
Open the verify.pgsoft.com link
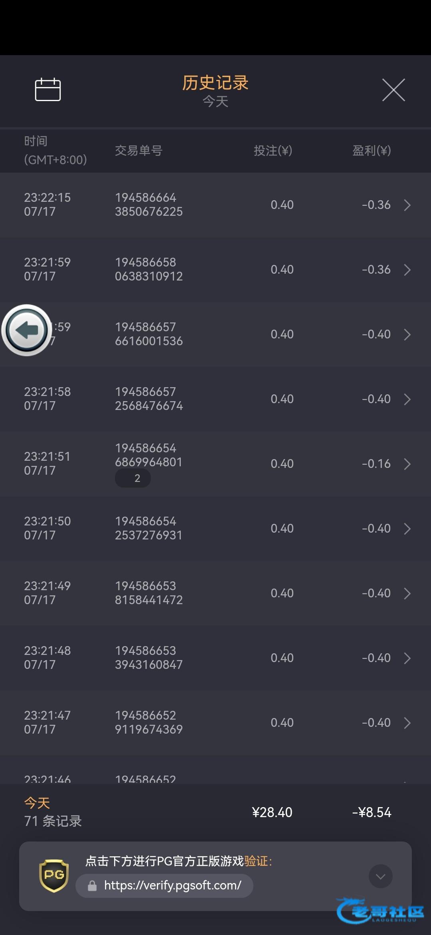(172, 885)
